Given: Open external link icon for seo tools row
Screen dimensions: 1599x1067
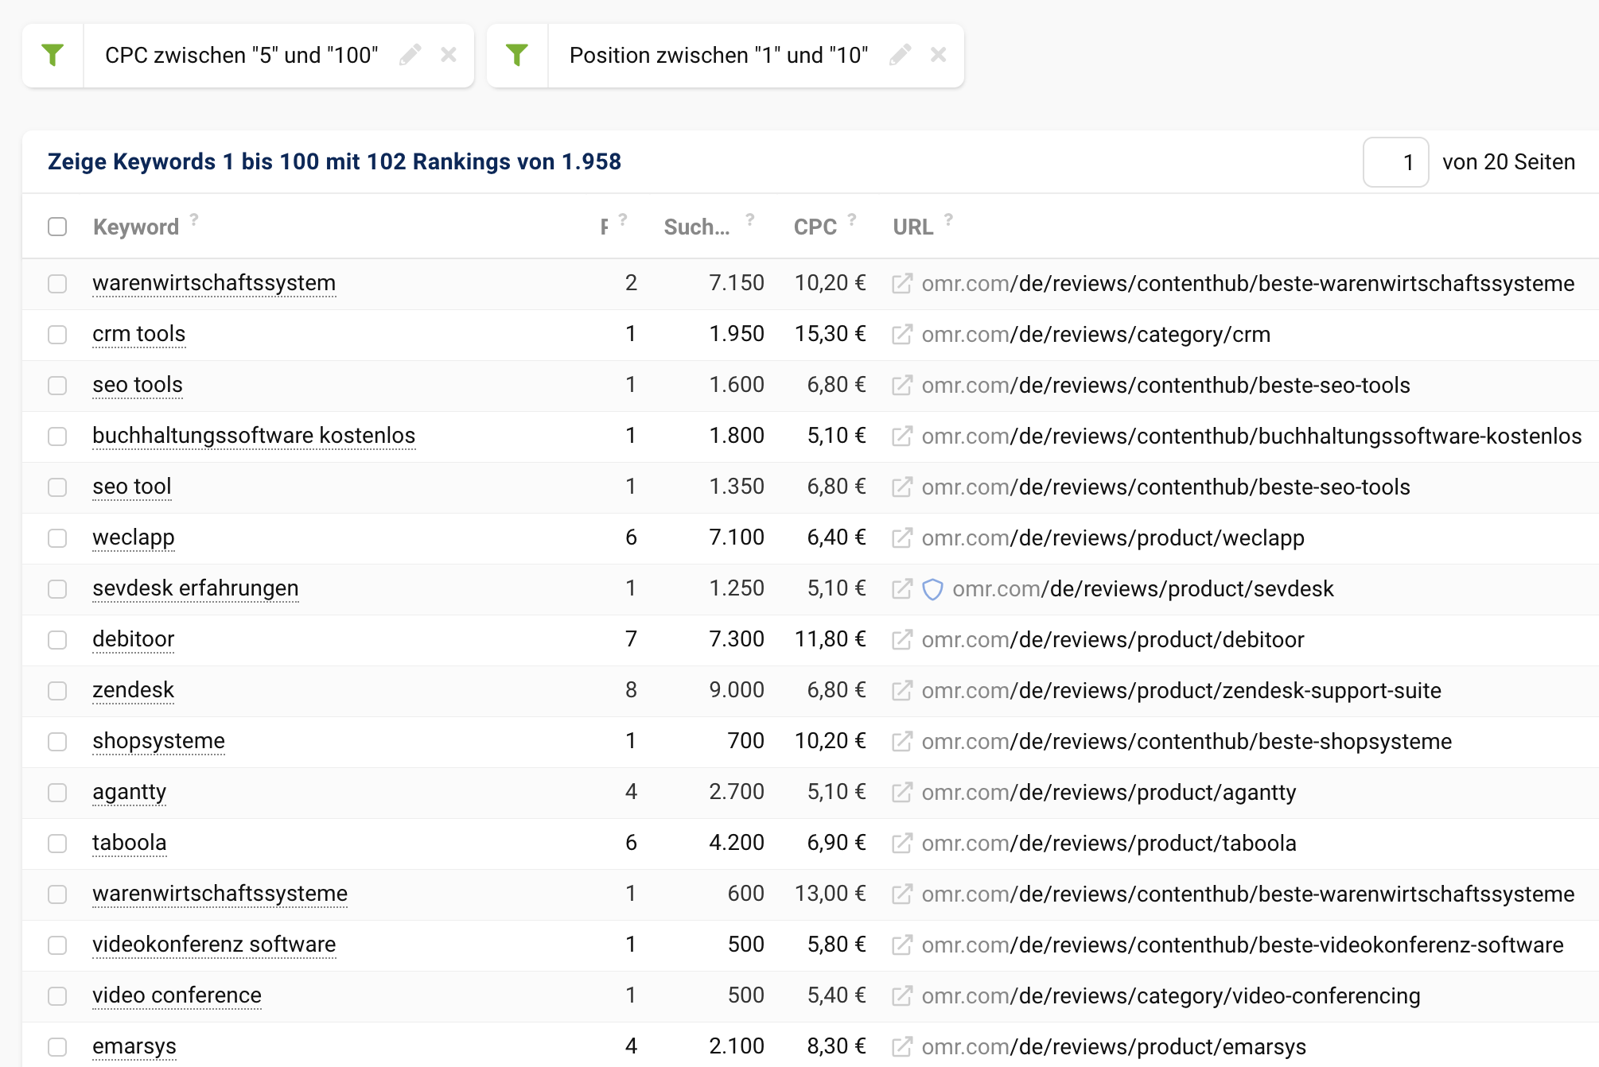Looking at the screenshot, I should 901,386.
